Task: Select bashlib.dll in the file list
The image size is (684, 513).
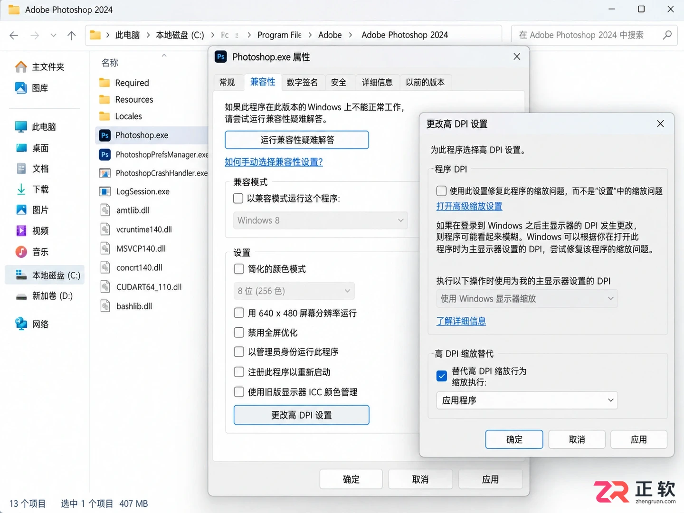Action: click(x=126, y=306)
